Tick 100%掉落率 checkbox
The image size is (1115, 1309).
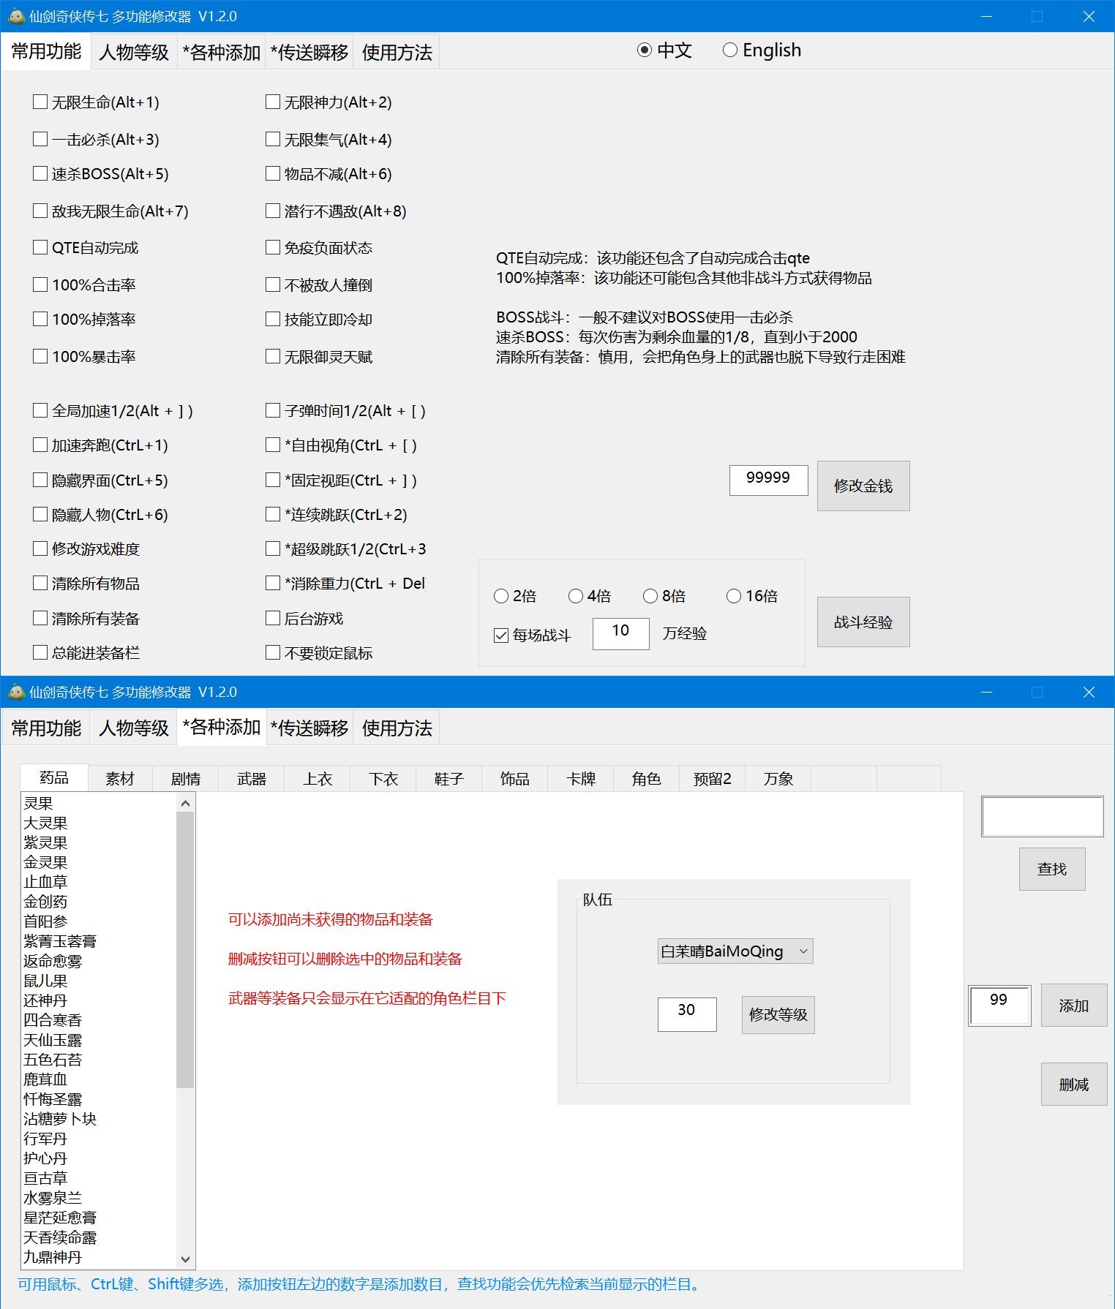40,319
